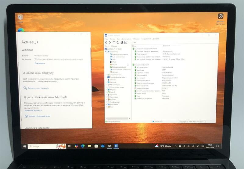The width and height of the screenshot is (244, 169).
Task: Click the Змінити ключ продукту link
Action: click(38, 88)
